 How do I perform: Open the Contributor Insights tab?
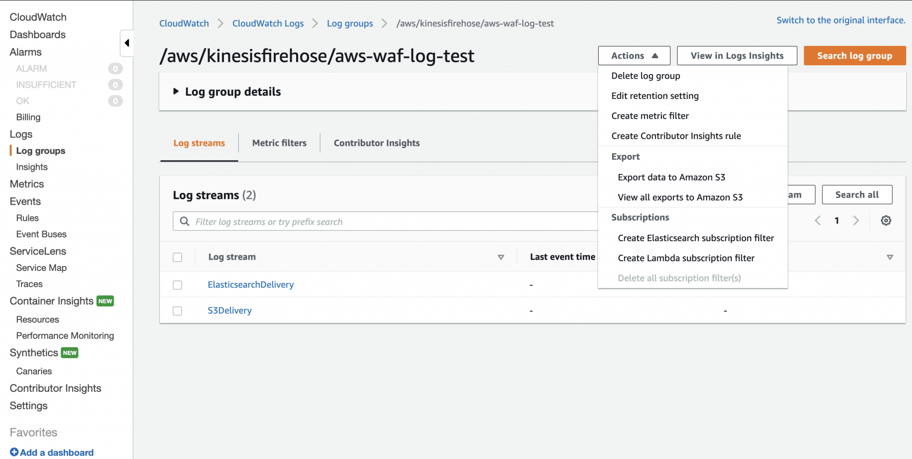pos(376,143)
